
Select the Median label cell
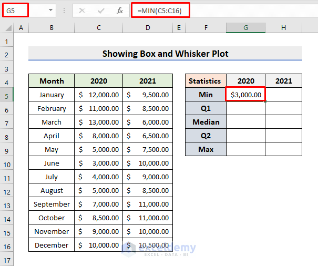pos(206,122)
